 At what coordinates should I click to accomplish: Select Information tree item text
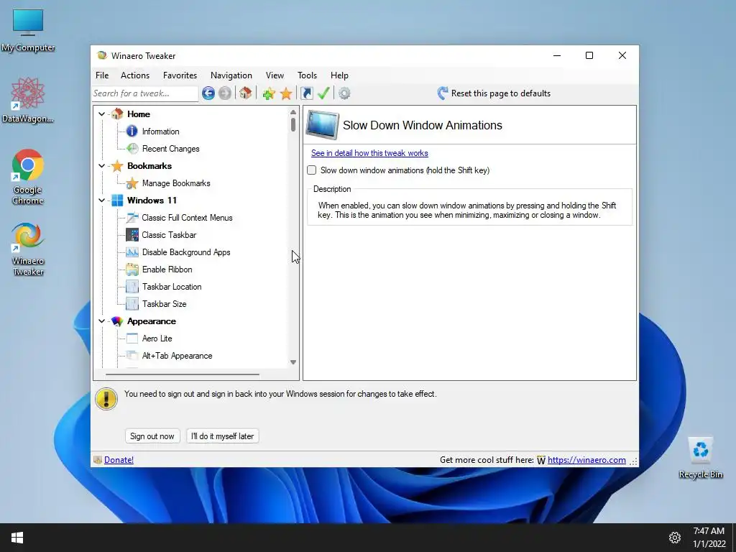[x=160, y=132]
